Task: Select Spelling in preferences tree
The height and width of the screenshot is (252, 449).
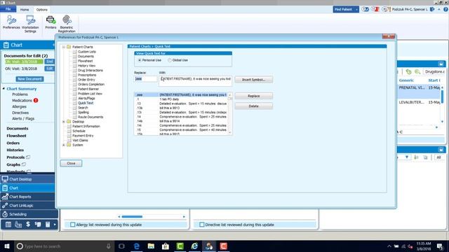Action: point(83,112)
